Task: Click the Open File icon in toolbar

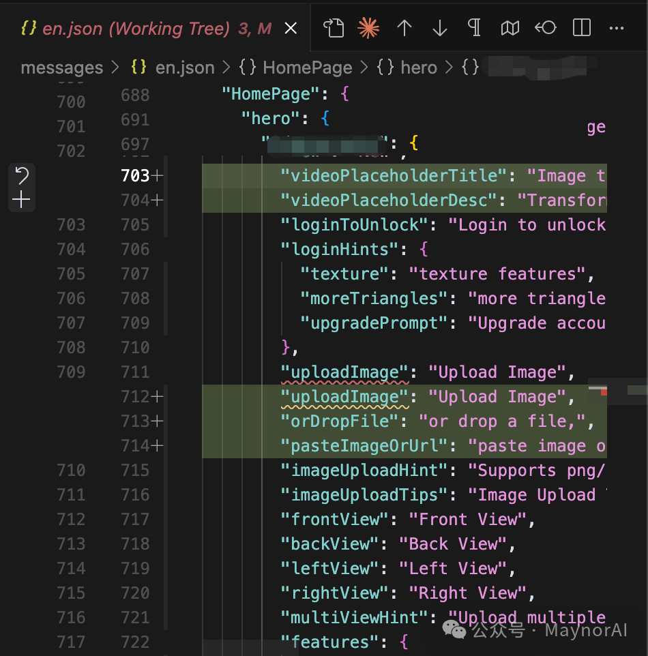Action: click(x=334, y=28)
